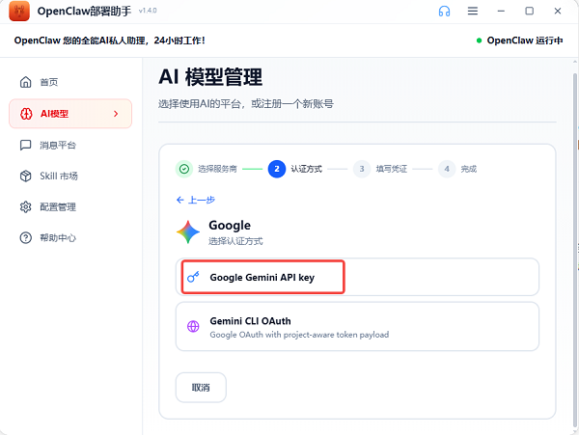Click the v1.4.0 version label

coord(148,11)
